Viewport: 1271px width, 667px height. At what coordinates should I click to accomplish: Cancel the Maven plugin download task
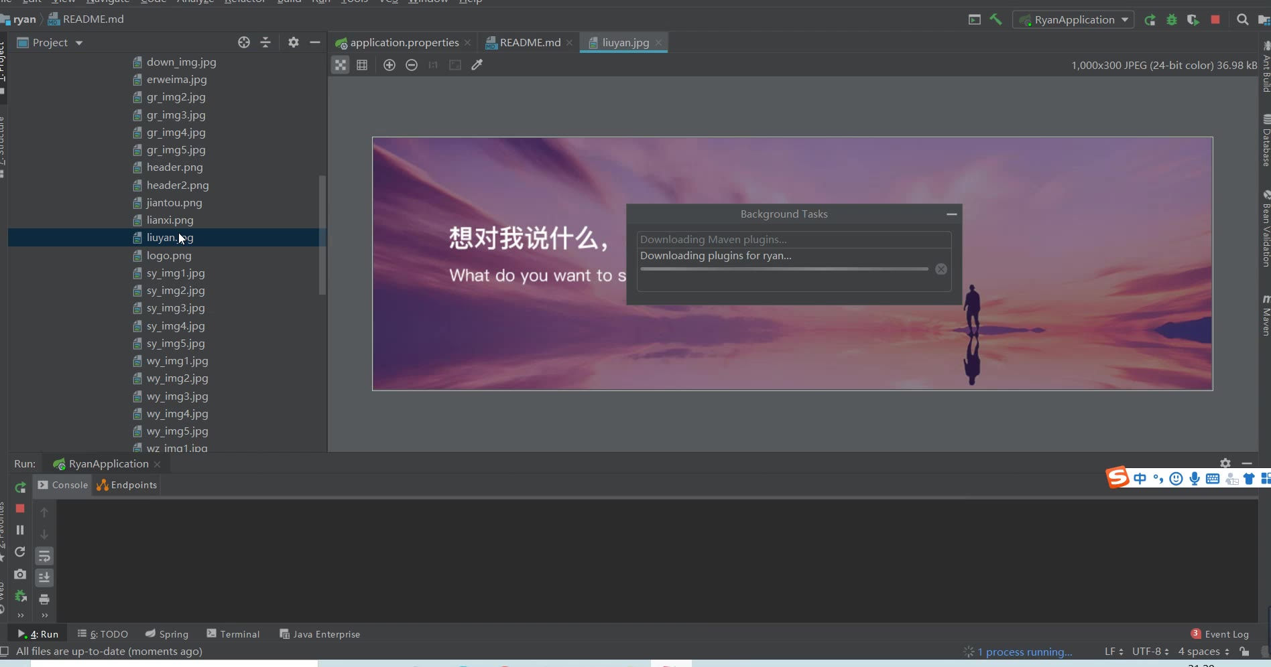pos(941,269)
